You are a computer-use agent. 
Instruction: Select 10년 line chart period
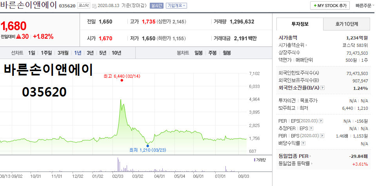[x=116, y=53]
